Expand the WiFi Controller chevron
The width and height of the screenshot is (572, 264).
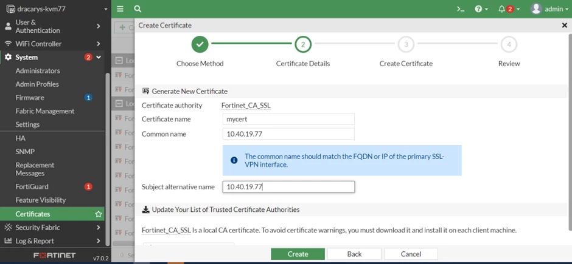click(x=99, y=44)
